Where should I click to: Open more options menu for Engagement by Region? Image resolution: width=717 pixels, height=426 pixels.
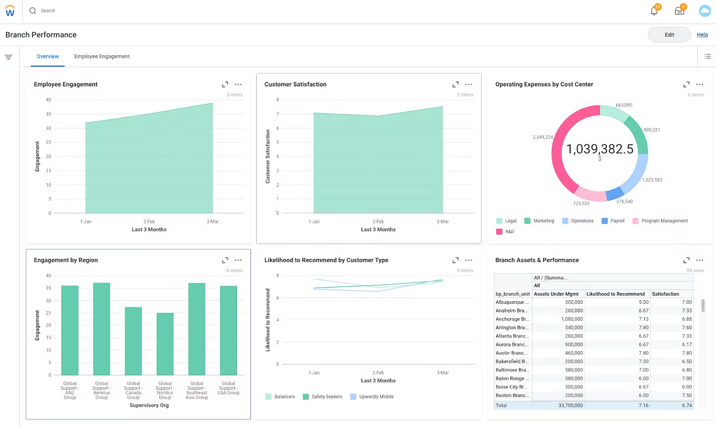[x=238, y=260]
